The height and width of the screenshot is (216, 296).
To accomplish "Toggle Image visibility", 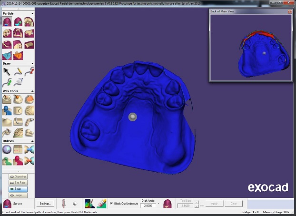I will pyautogui.click(x=18, y=195).
